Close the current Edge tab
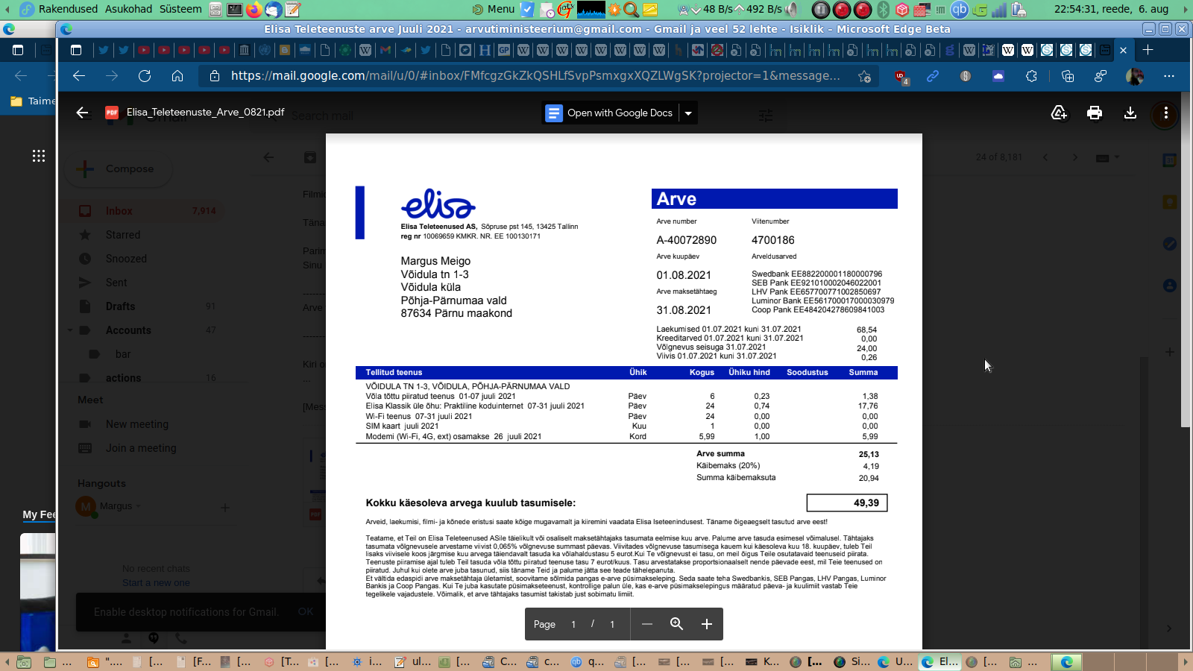The image size is (1193, 671). [1123, 50]
